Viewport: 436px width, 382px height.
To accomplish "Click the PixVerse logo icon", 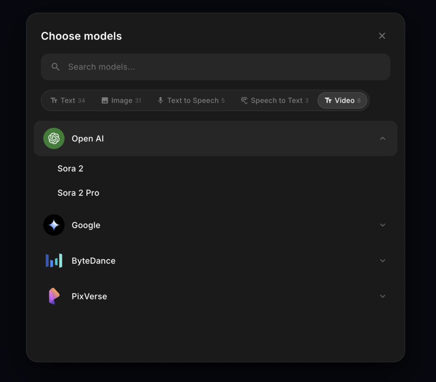I will coord(54,296).
